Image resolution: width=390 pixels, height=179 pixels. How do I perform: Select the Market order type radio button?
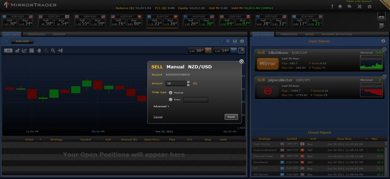[x=170, y=92]
